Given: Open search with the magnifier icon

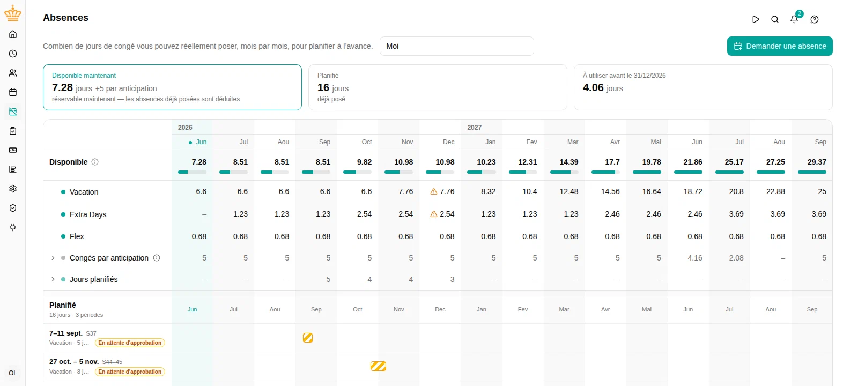Looking at the screenshot, I should [x=775, y=19].
